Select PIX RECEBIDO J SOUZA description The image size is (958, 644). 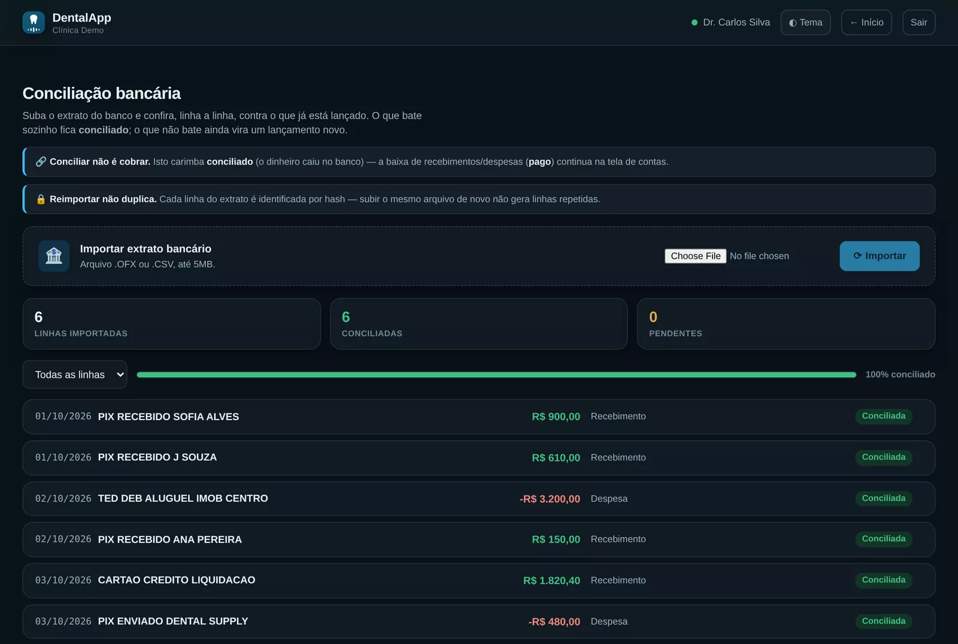point(157,457)
